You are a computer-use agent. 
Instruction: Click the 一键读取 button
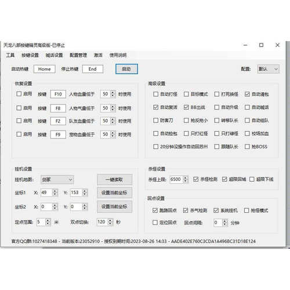coord(114,180)
